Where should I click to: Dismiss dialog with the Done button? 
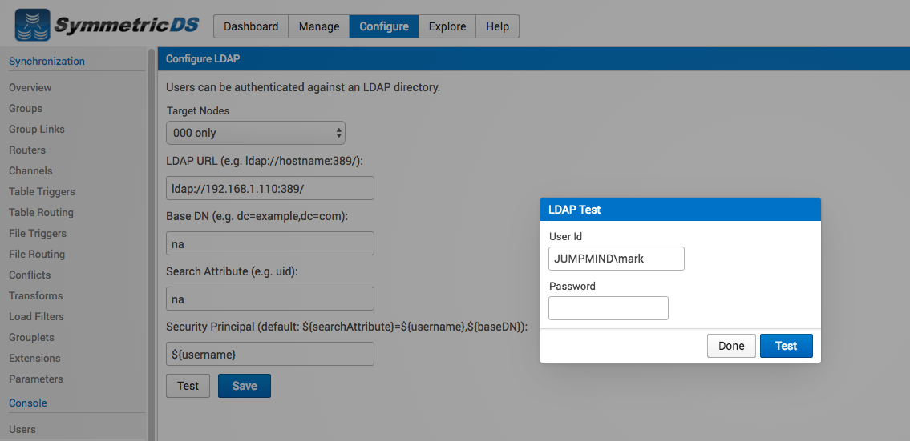tap(731, 346)
